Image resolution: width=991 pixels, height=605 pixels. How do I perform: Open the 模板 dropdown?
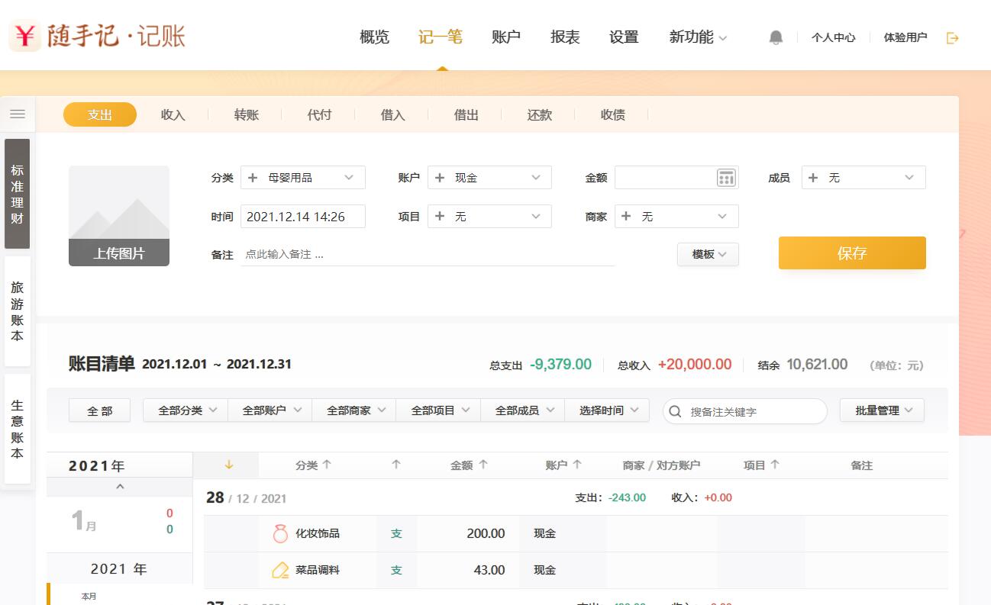708,254
